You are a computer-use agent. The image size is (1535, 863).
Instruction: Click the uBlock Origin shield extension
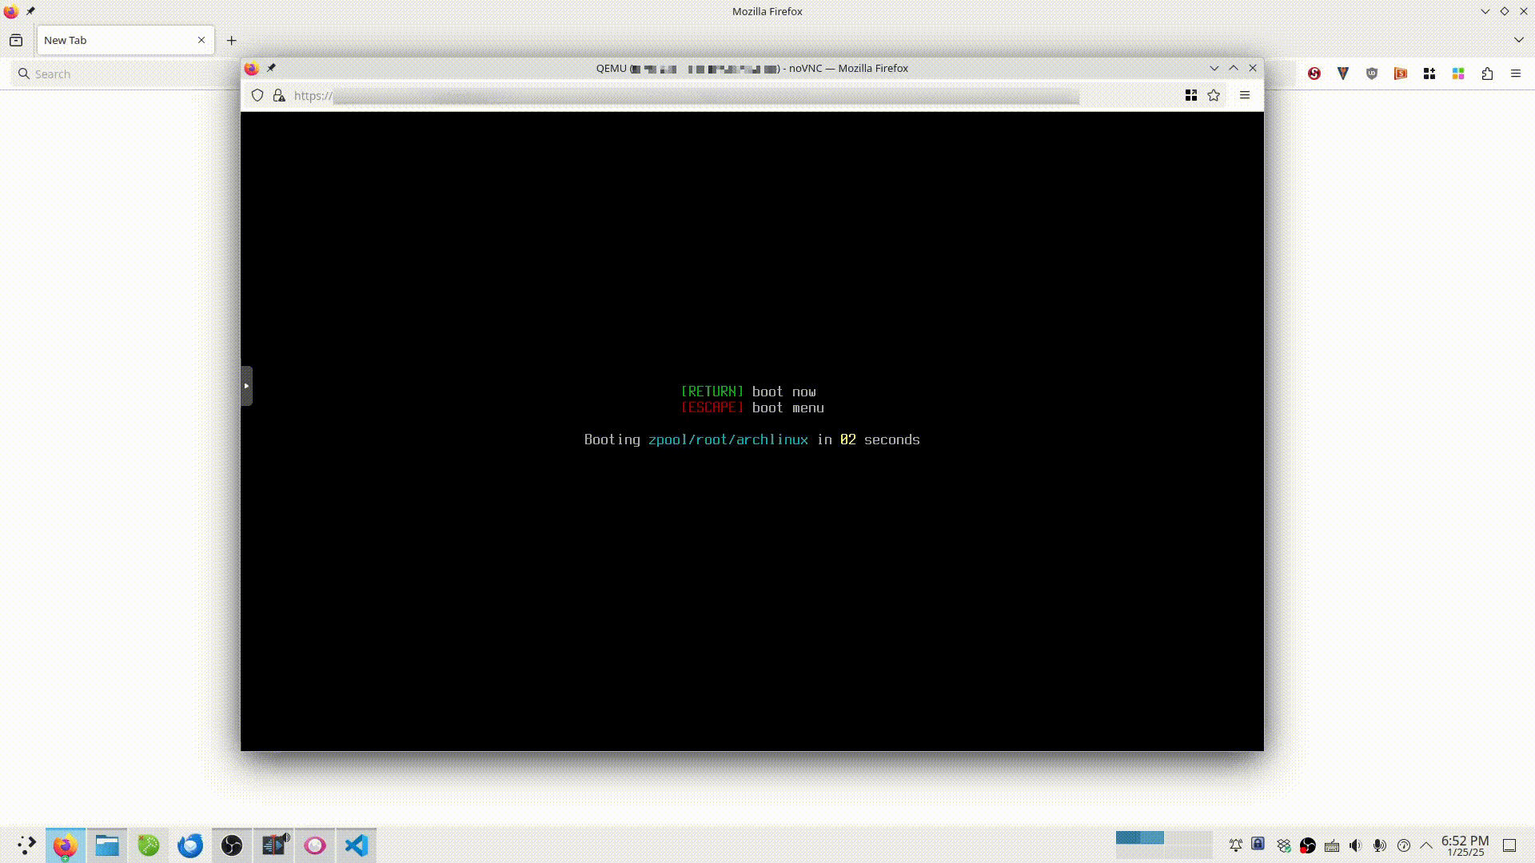[x=1372, y=74]
